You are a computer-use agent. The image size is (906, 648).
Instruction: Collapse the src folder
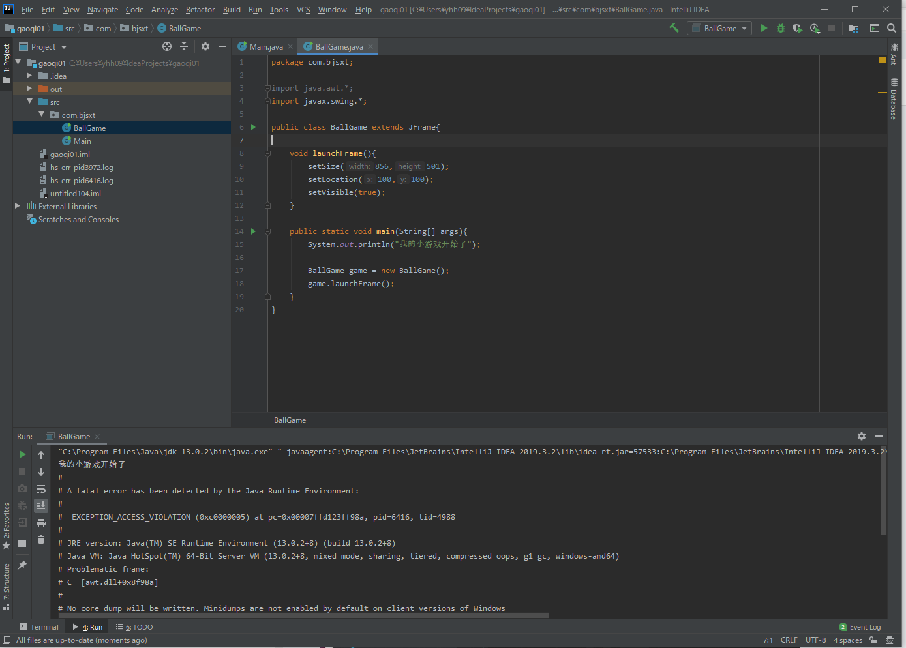(29, 102)
